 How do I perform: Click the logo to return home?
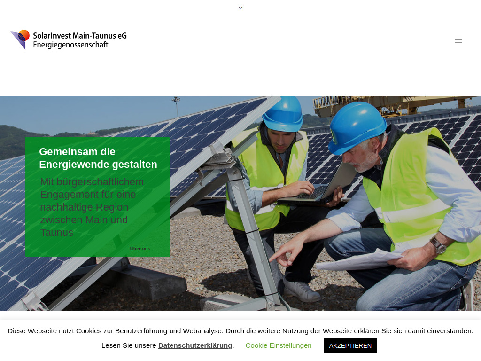point(68,39)
